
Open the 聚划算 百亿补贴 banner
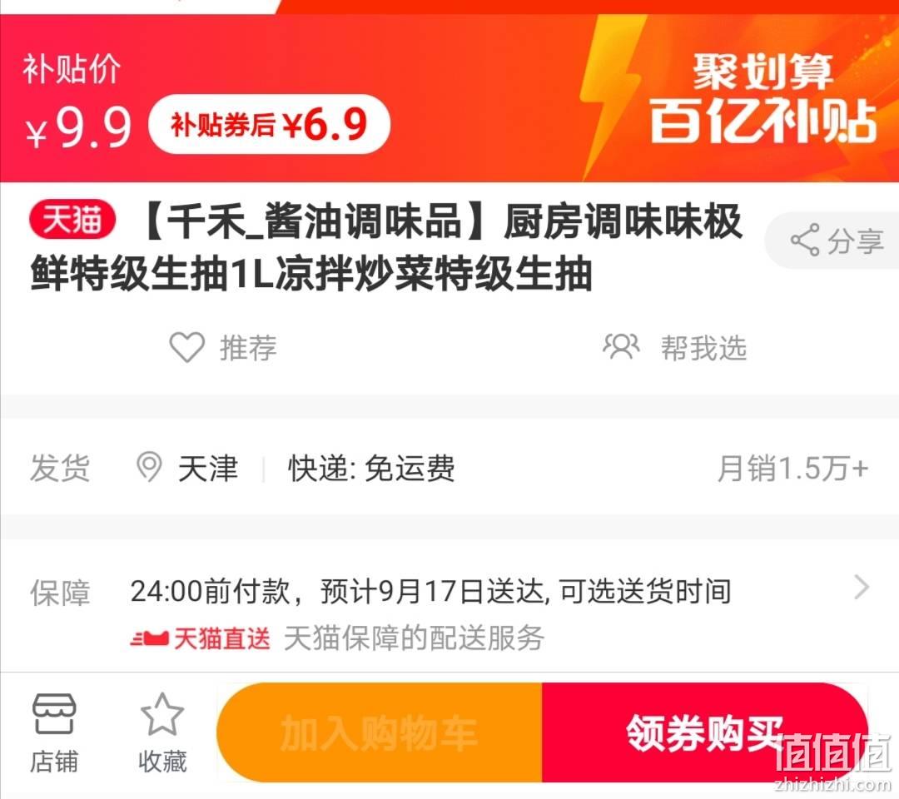click(763, 97)
